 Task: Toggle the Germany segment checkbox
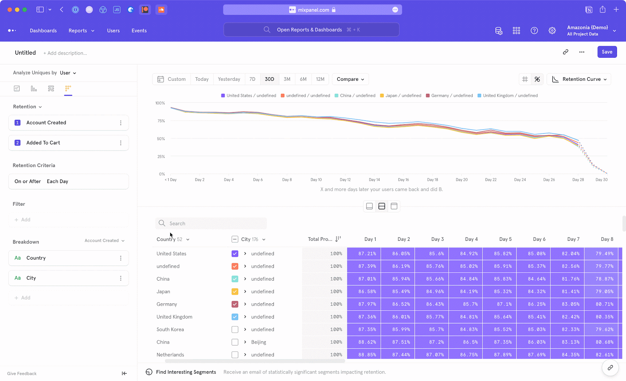point(235,304)
